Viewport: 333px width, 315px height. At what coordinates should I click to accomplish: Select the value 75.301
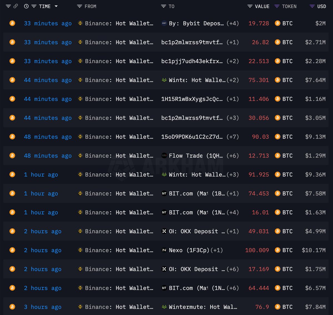click(259, 80)
